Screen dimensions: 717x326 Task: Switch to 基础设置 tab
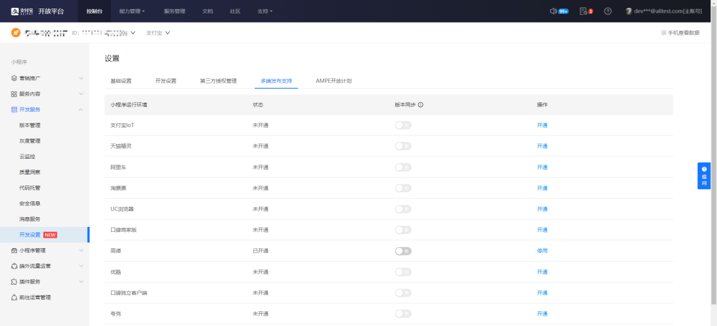[x=121, y=81]
